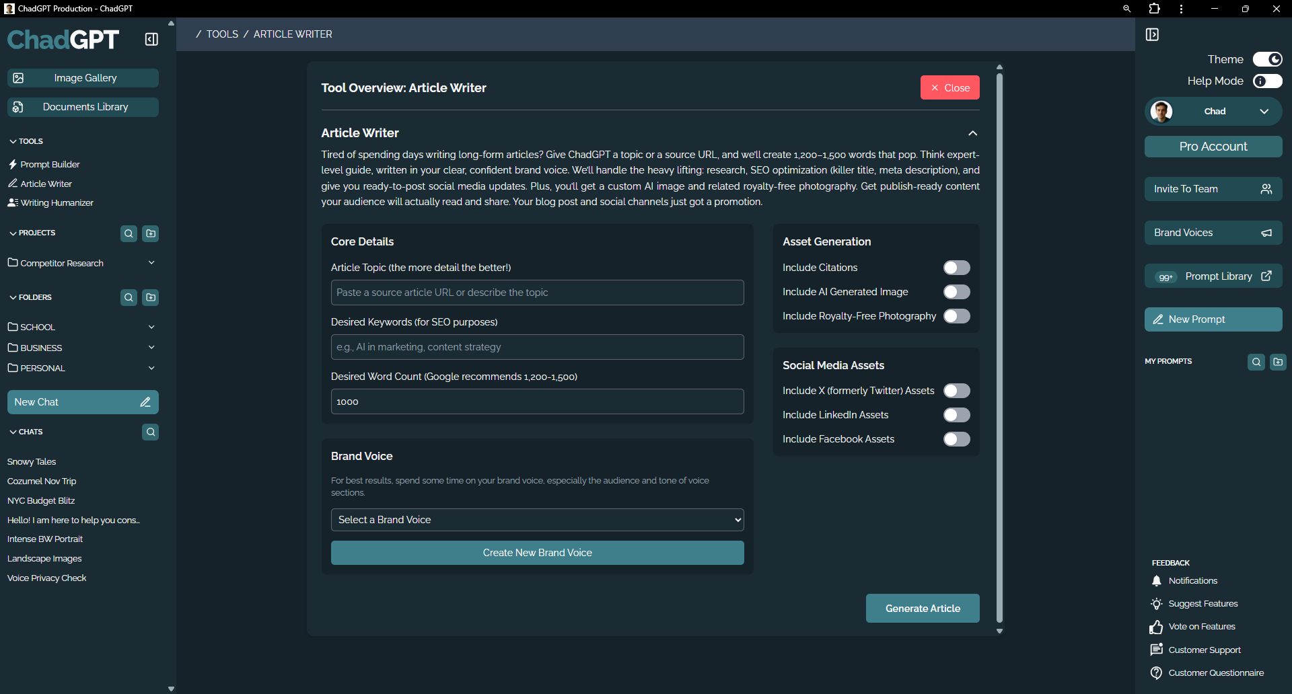Click the pencil icon on New Chat
Image resolution: width=1292 pixels, height=694 pixels.
point(145,402)
